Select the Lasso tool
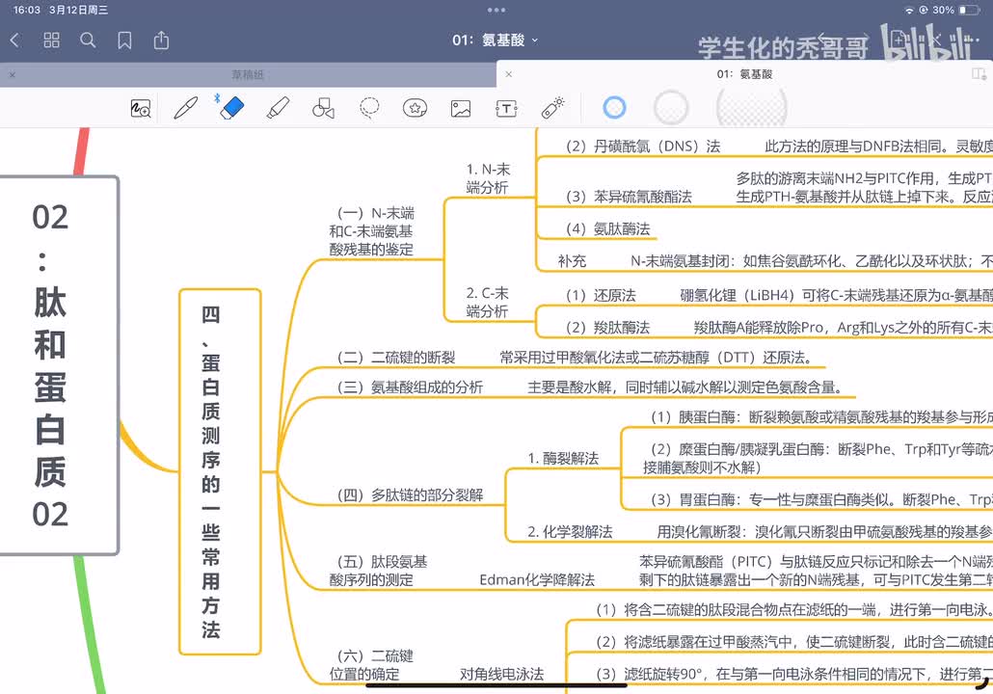 pyautogui.click(x=369, y=108)
